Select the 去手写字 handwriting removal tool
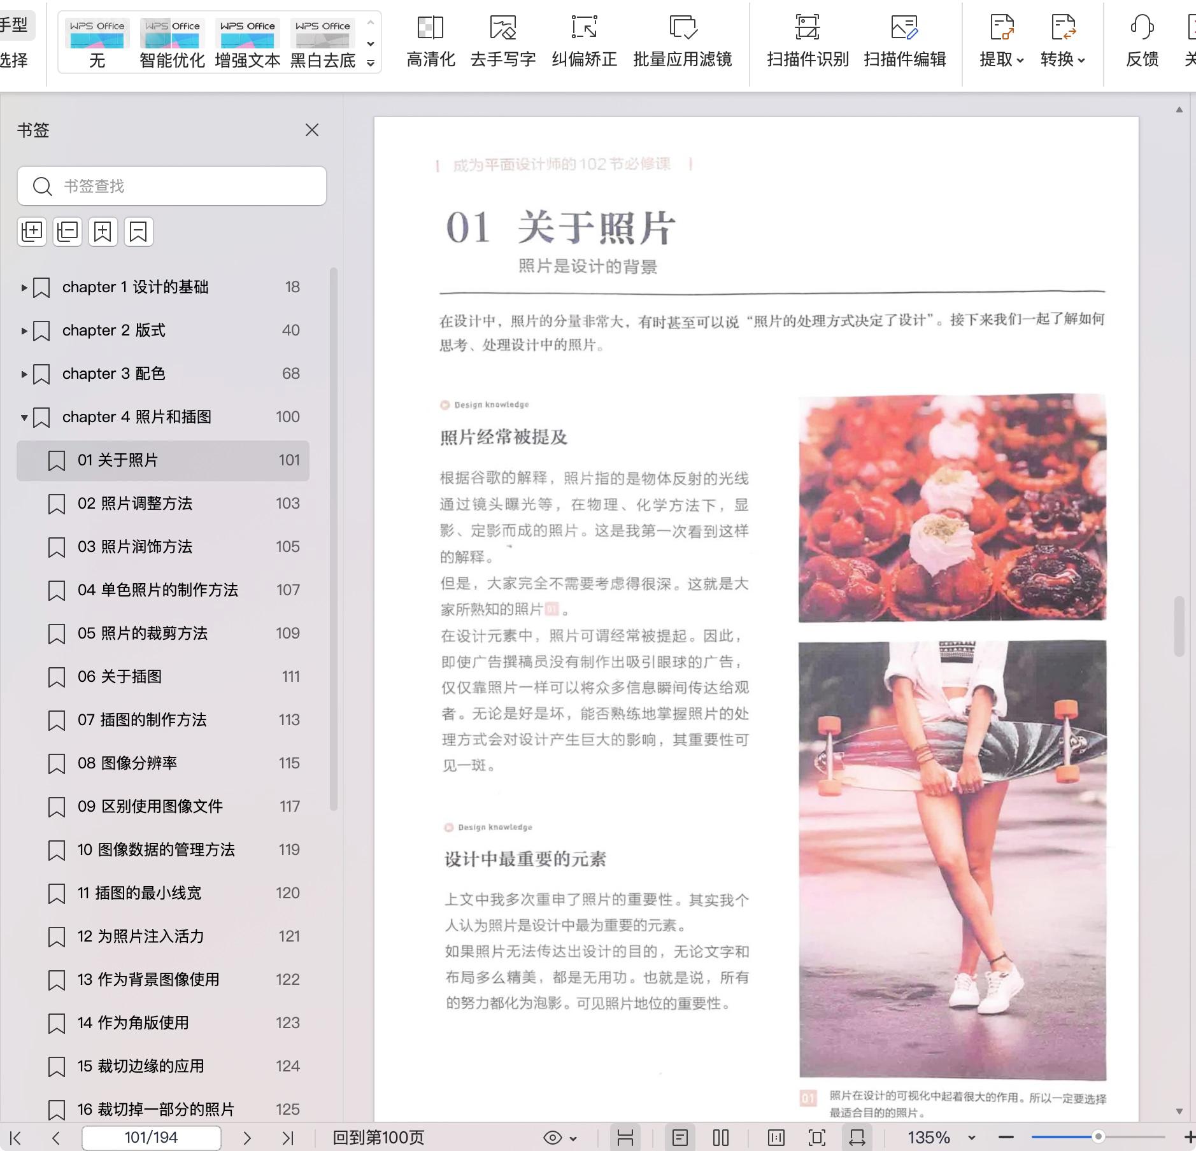This screenshot has width=1196, height=1151. (x=502, y=28)
